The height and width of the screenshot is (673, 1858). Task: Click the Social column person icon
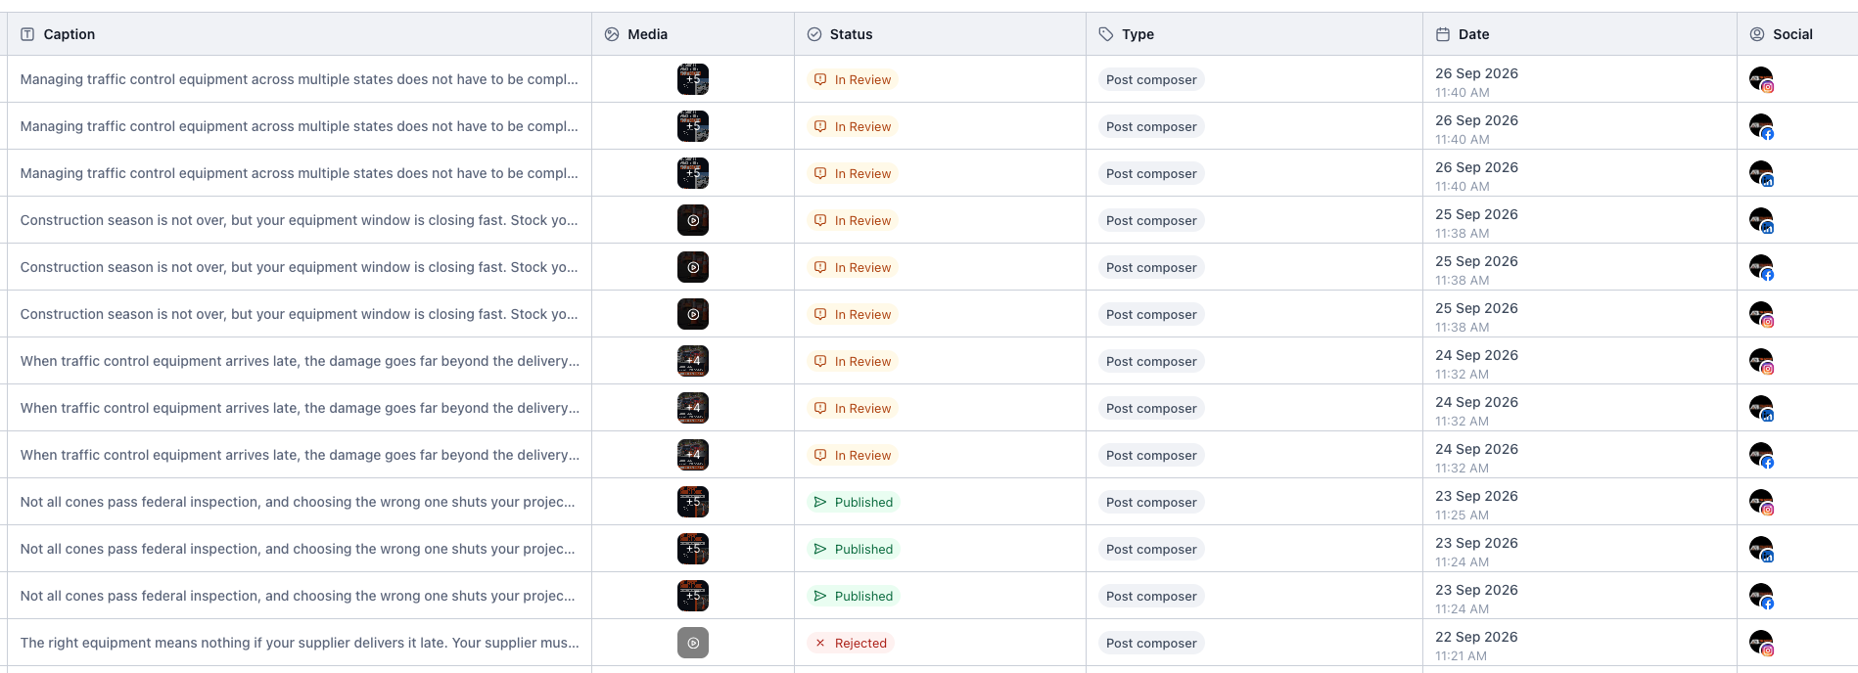pos(1757,34)
